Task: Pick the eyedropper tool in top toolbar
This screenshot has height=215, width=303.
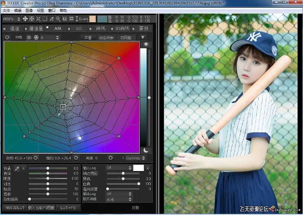Action: click(x=51, y=19)
